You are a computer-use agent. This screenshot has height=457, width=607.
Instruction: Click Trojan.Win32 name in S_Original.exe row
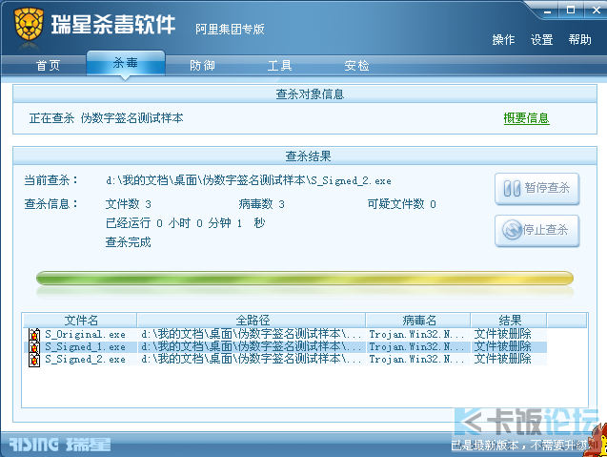(x=416, y=334)
